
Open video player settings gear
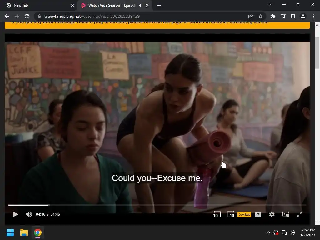[x=272, y=214]
